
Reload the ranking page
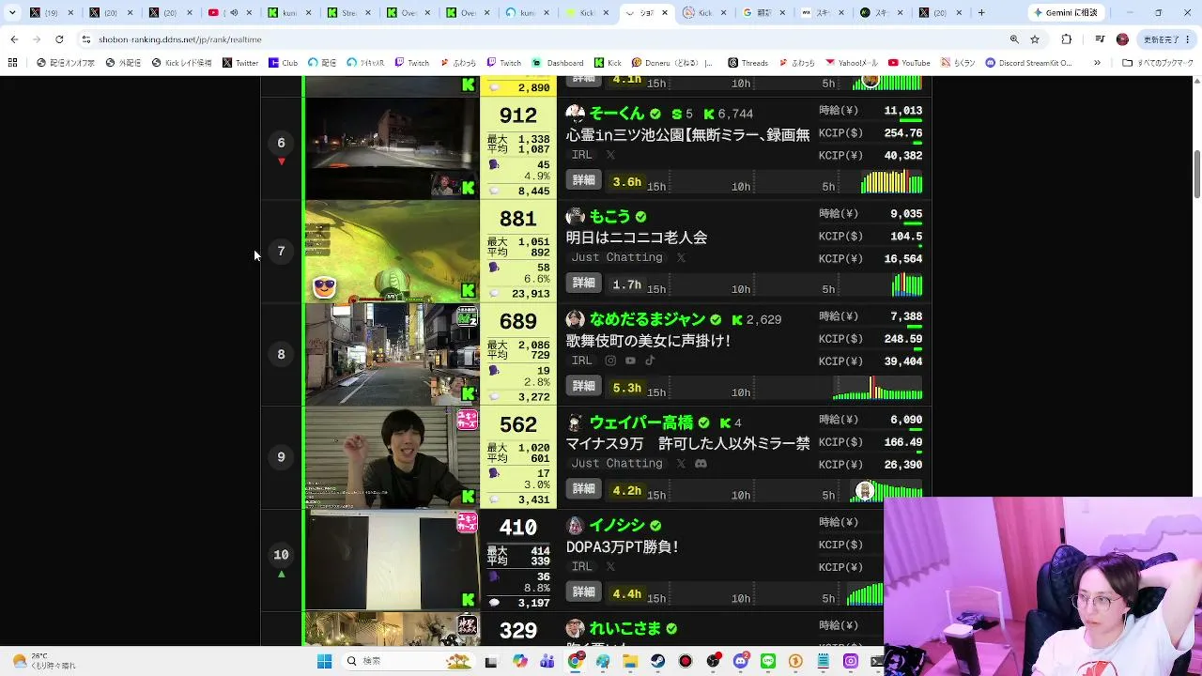click(59, 39)
